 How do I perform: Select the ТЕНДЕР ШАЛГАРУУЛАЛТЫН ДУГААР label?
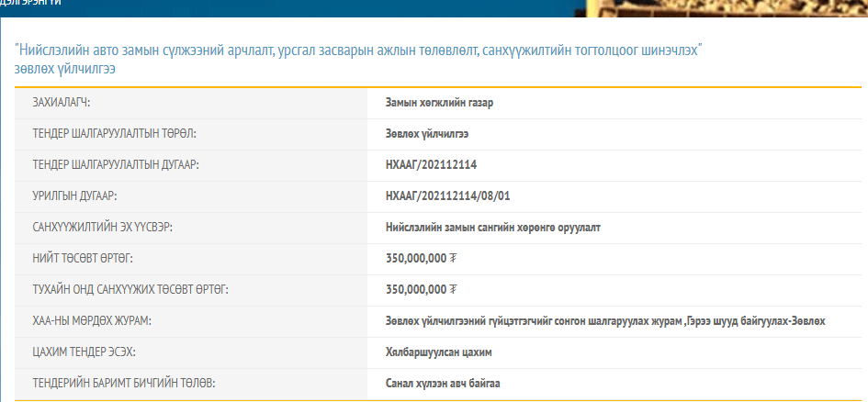pos(116,165)
